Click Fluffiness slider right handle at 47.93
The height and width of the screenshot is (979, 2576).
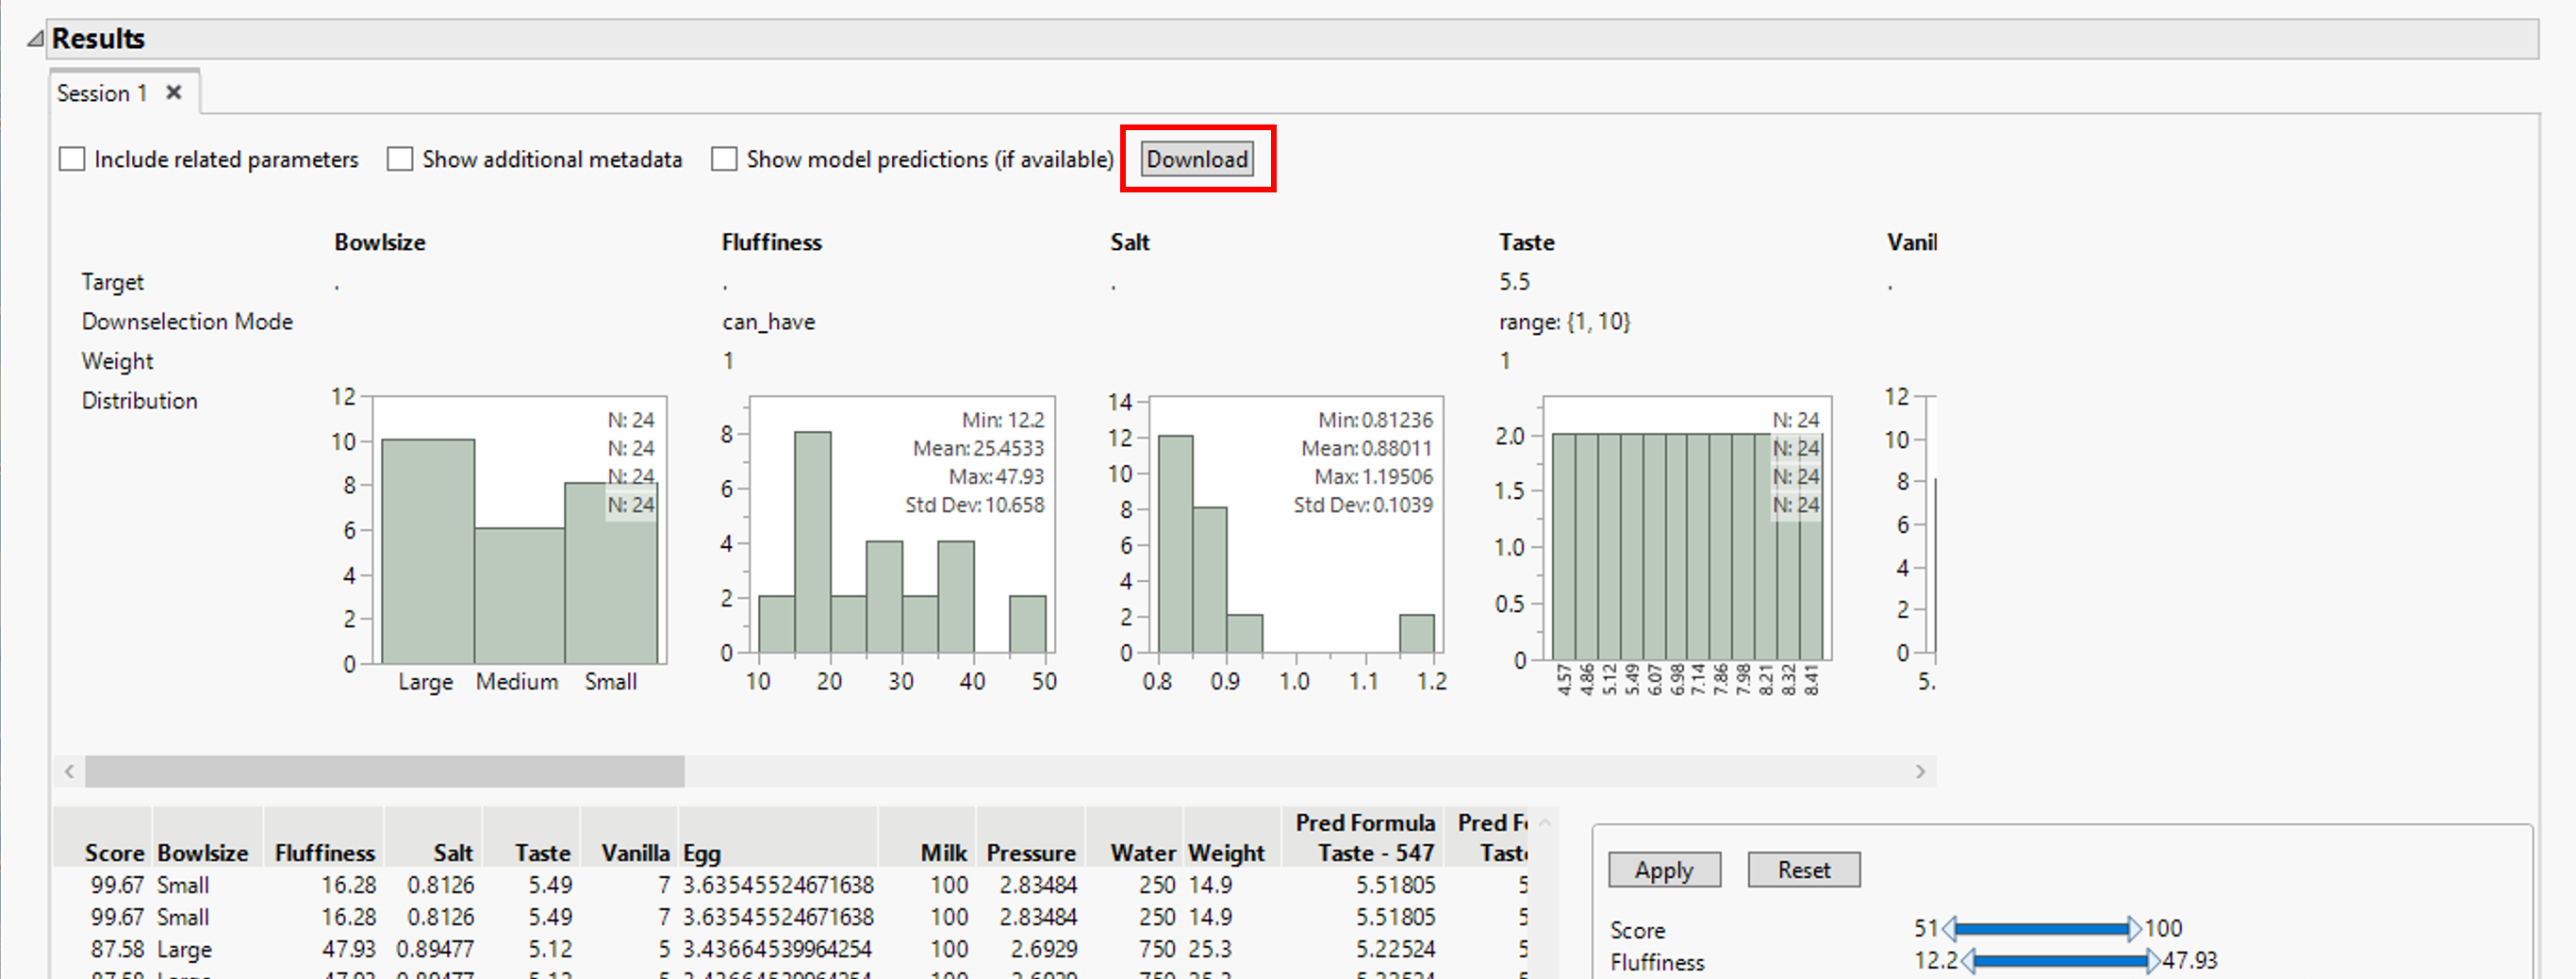pyautogui.click(x=2153, y=962)
